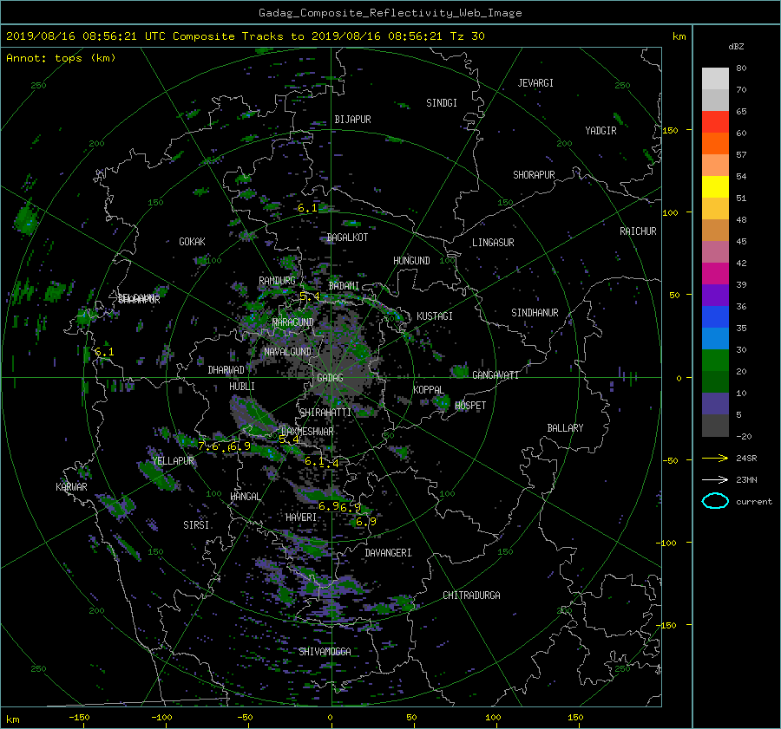
Task: Click the GADAG radar center label
Action: click(330, 378)
